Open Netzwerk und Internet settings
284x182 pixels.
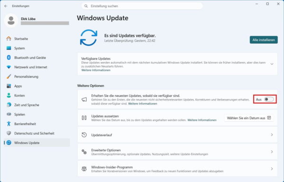tap(37, 67)
